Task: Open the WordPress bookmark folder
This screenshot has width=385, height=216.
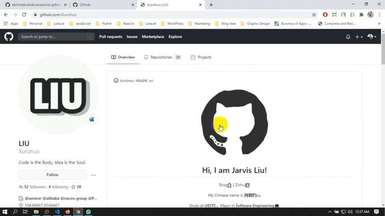Action: coord(172,24)
